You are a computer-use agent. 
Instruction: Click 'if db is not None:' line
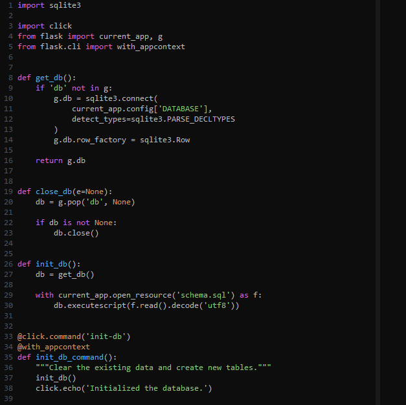[76, 223]
